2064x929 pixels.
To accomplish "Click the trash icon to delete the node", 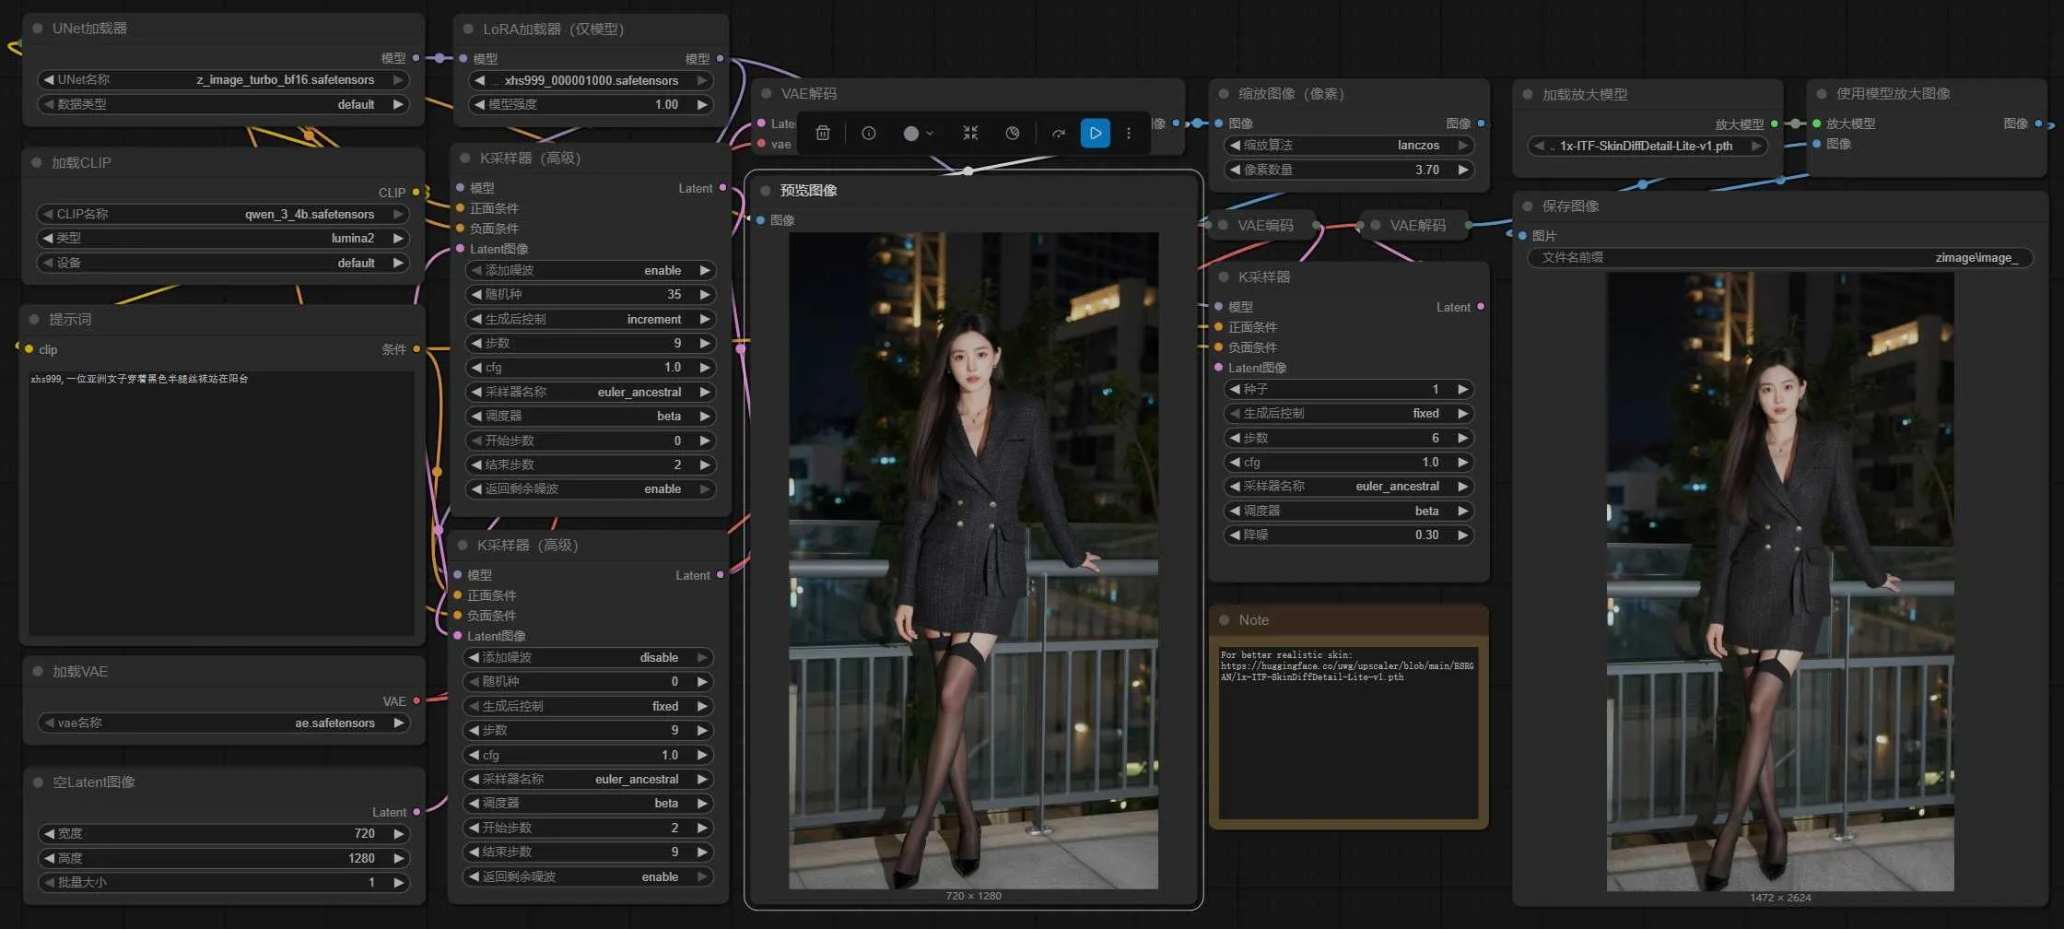I will (823, 134).
